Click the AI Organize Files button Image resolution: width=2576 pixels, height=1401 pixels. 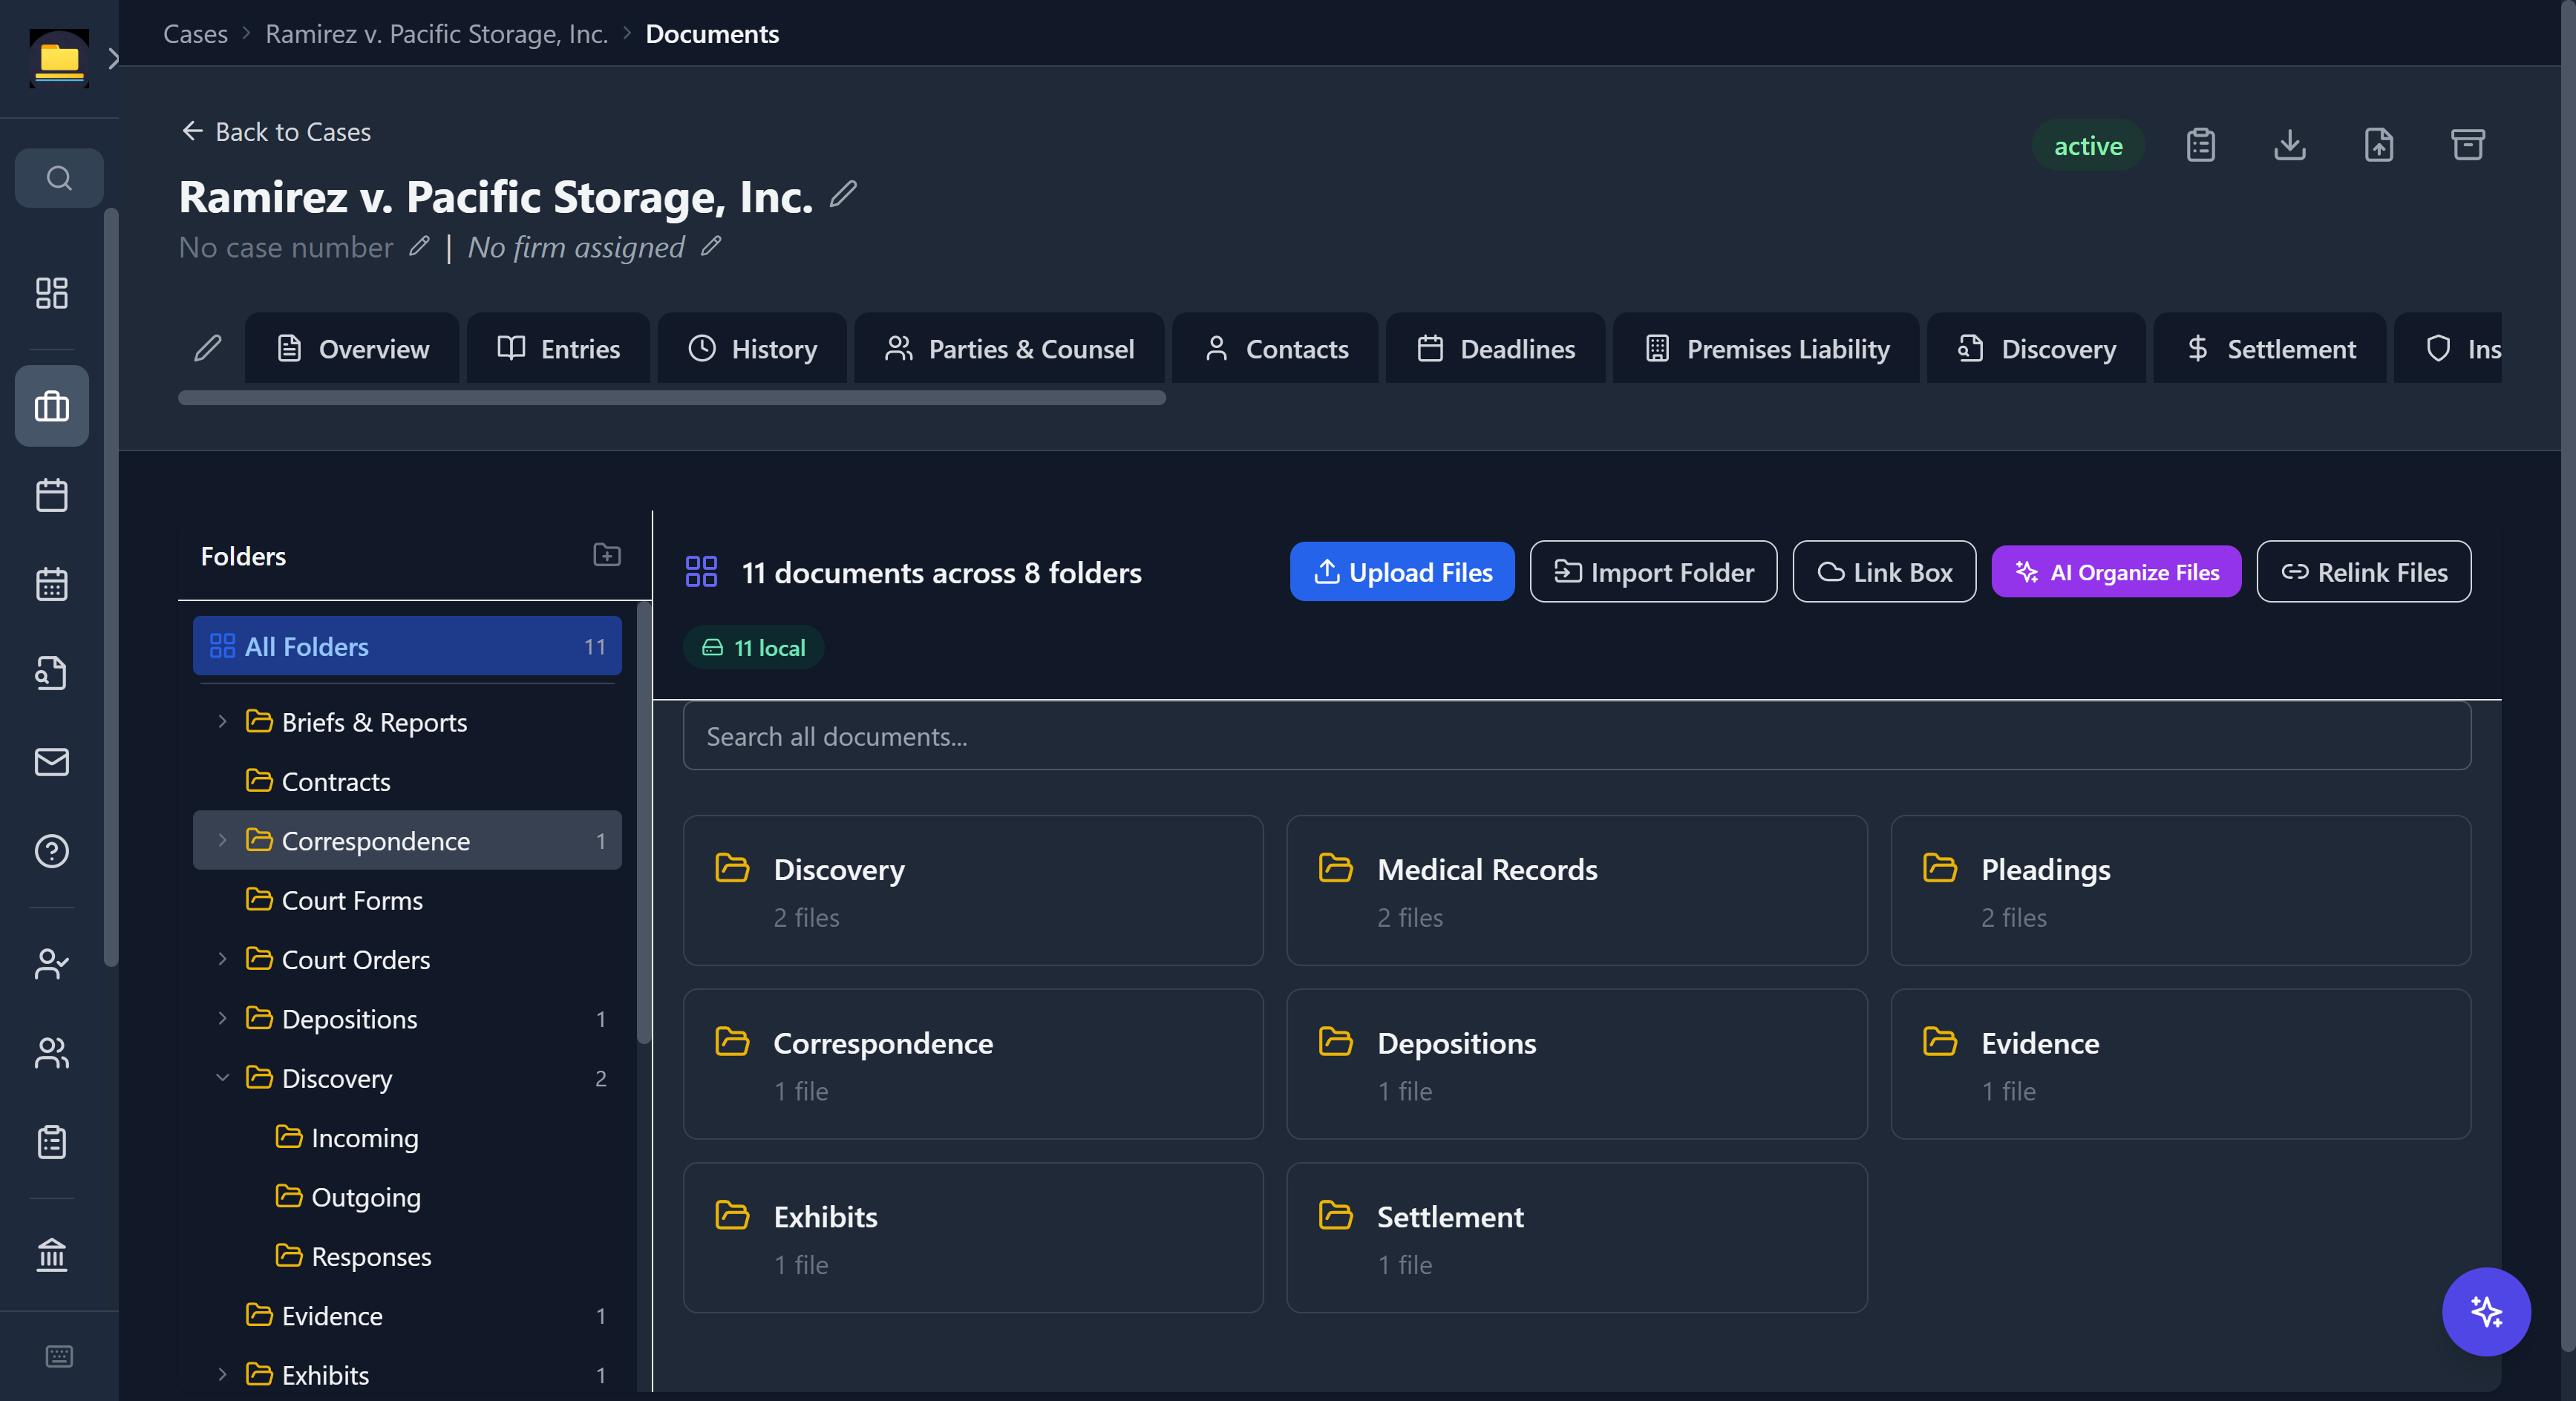pos(2116,571)
